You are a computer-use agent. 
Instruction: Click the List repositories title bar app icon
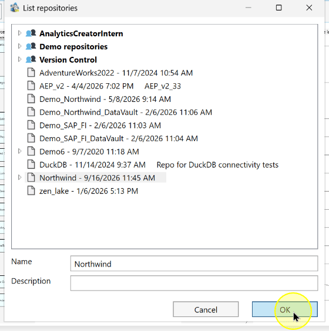tap(15, 8)
